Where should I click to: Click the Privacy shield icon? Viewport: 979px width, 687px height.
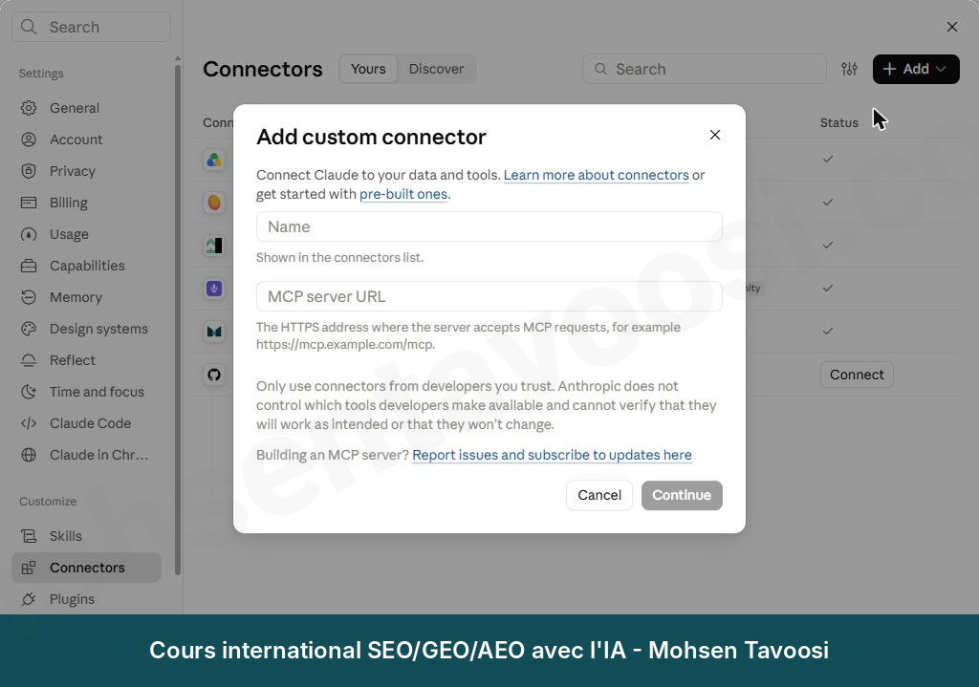point(29,171)
